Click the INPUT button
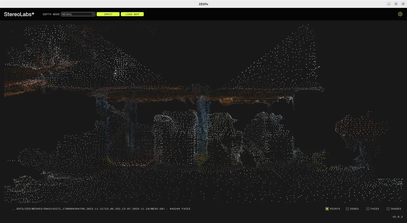 [108, 14]
